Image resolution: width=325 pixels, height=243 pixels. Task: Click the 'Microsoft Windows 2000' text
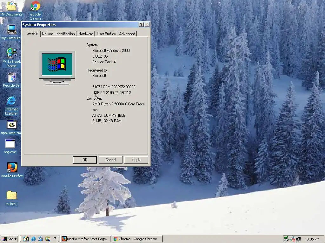[x=111, y=50]
